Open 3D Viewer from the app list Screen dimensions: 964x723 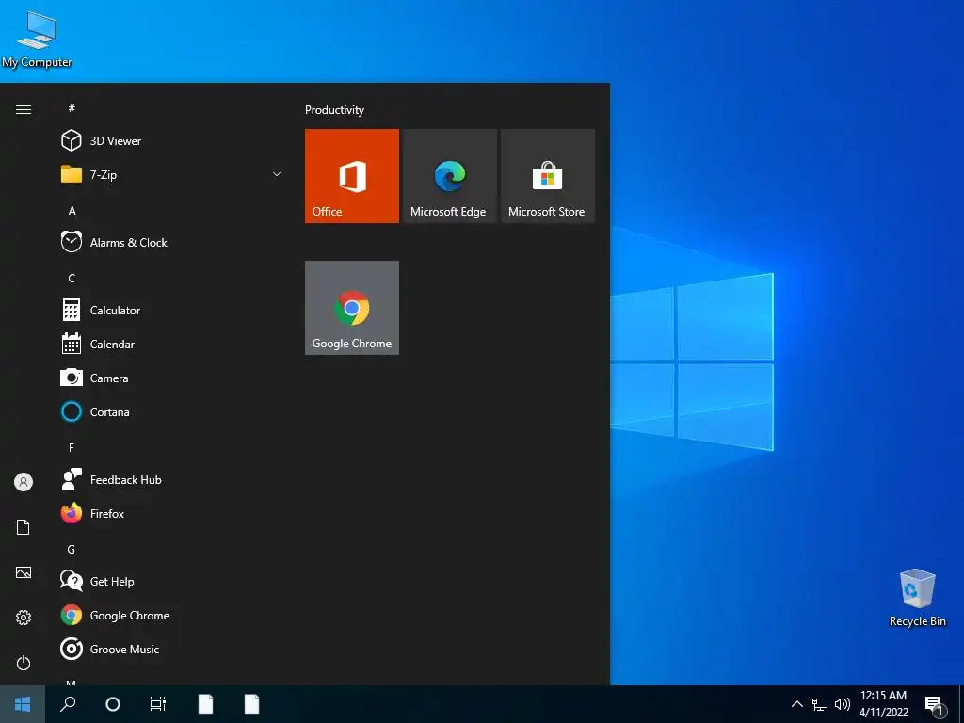[172, 141]
